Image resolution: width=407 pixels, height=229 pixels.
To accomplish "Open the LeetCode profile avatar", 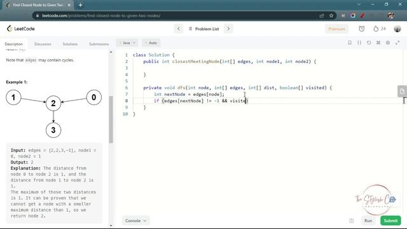I will pyautogui.click(x=397, y=29).
